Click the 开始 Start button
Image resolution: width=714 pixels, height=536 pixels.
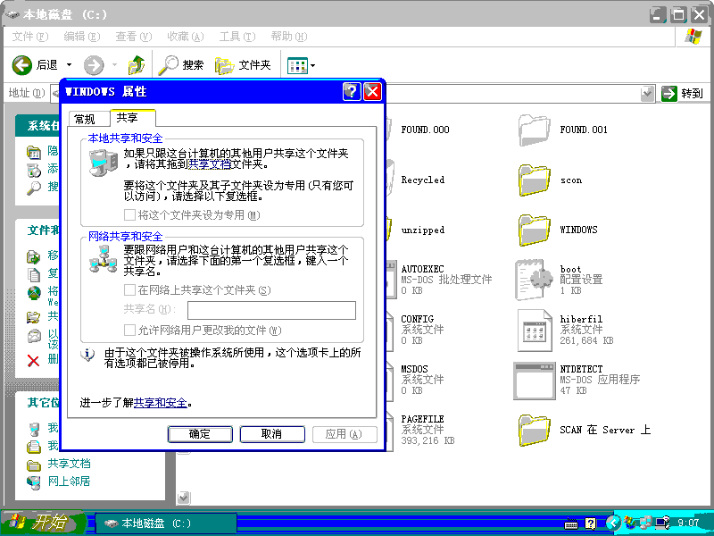[x=43, y=523]
